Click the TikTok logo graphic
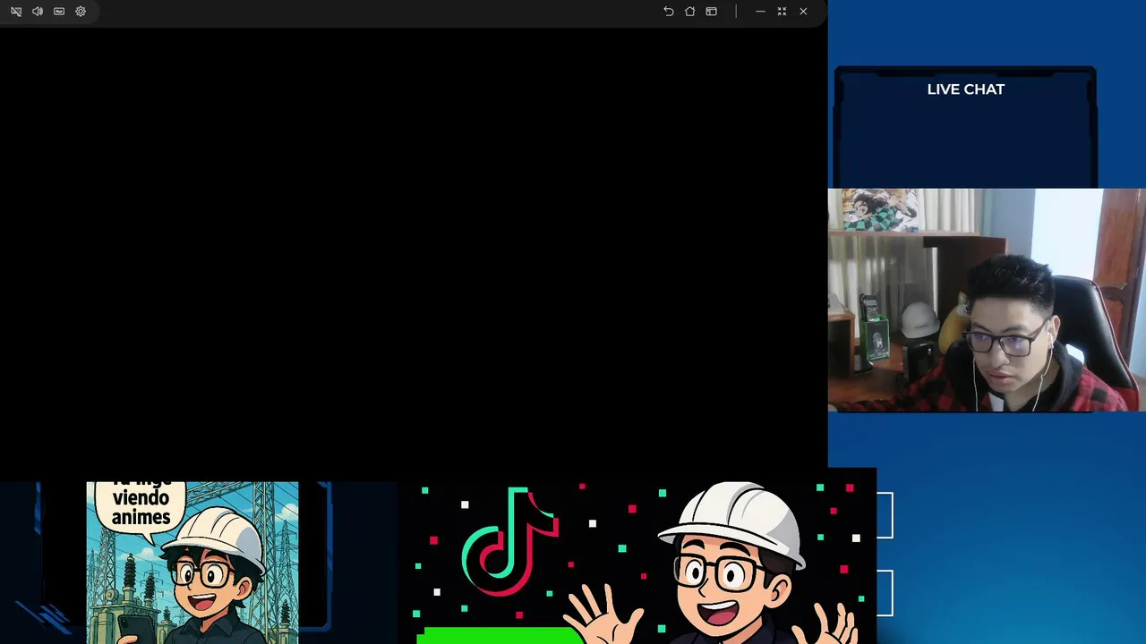1146x644 pixels. tap(509, 542)
